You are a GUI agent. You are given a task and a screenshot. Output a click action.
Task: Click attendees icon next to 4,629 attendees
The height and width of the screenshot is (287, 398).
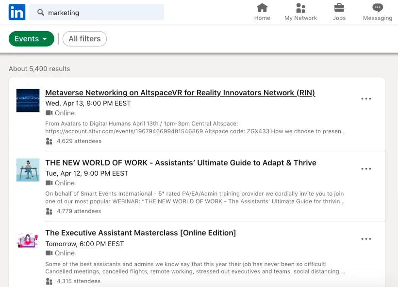49,141
